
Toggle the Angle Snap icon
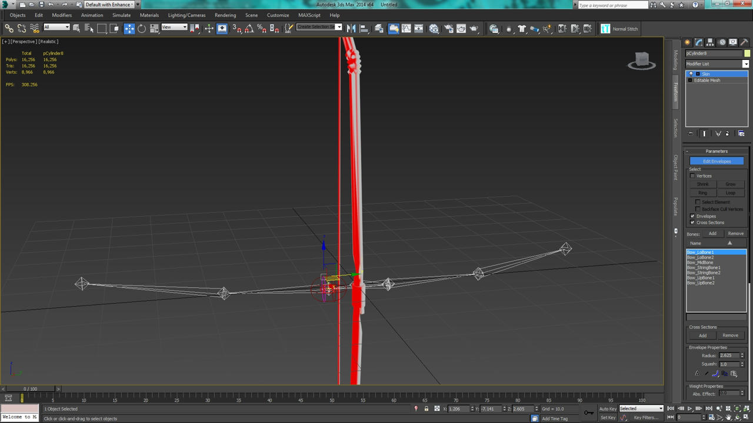[x=249, y=28]
